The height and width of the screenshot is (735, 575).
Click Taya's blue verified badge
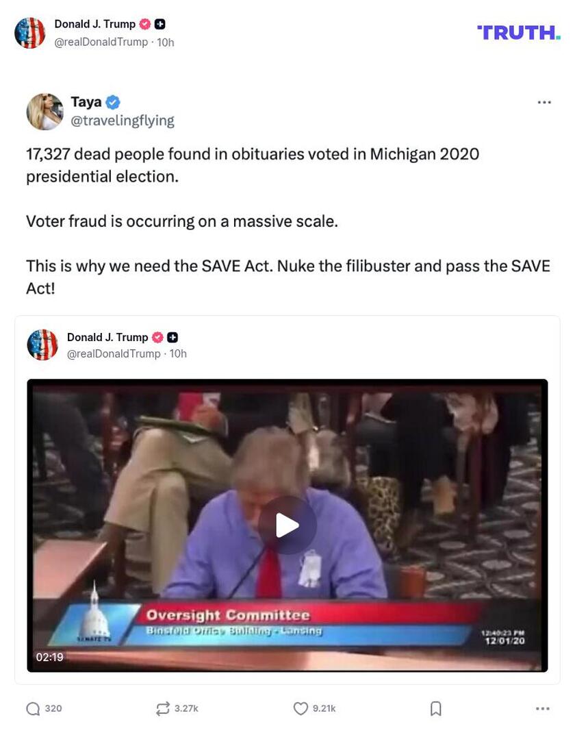pyautogui.click(x=112, y=101)
